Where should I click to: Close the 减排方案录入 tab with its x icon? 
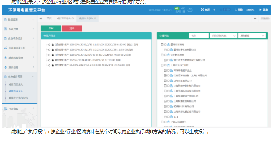(73, 18)
